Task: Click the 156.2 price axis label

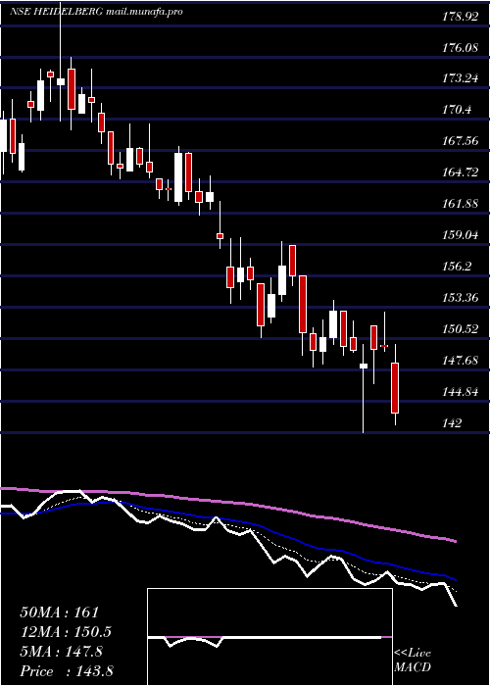Action: (x=457, y=267)
